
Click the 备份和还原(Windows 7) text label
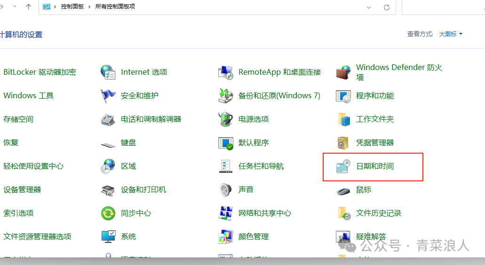(279, 96)
